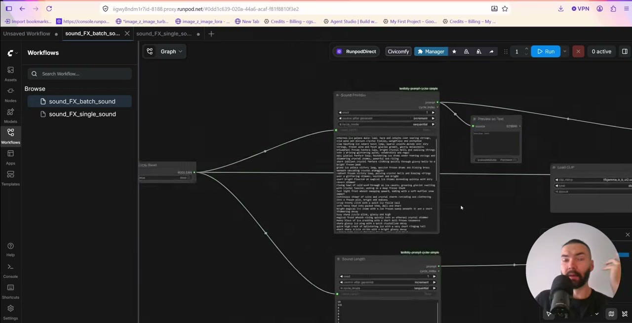This screenshot has height=323, width=632.
Task: Open the Models sidebar panel
Action: [x=10, y=115]
